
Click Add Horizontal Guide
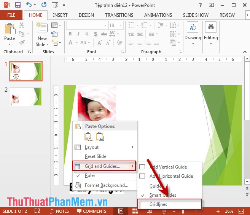click(x=170, y=176)
